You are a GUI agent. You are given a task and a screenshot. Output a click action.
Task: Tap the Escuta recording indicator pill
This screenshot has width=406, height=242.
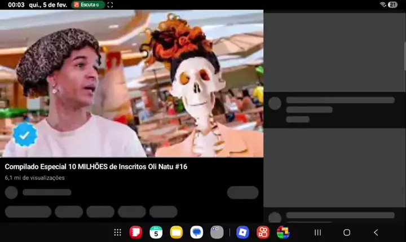(x=89, y=5)
